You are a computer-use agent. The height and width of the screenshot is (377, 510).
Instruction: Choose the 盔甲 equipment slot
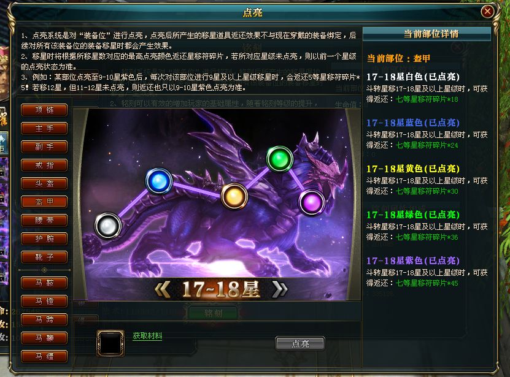coord(44,202)
